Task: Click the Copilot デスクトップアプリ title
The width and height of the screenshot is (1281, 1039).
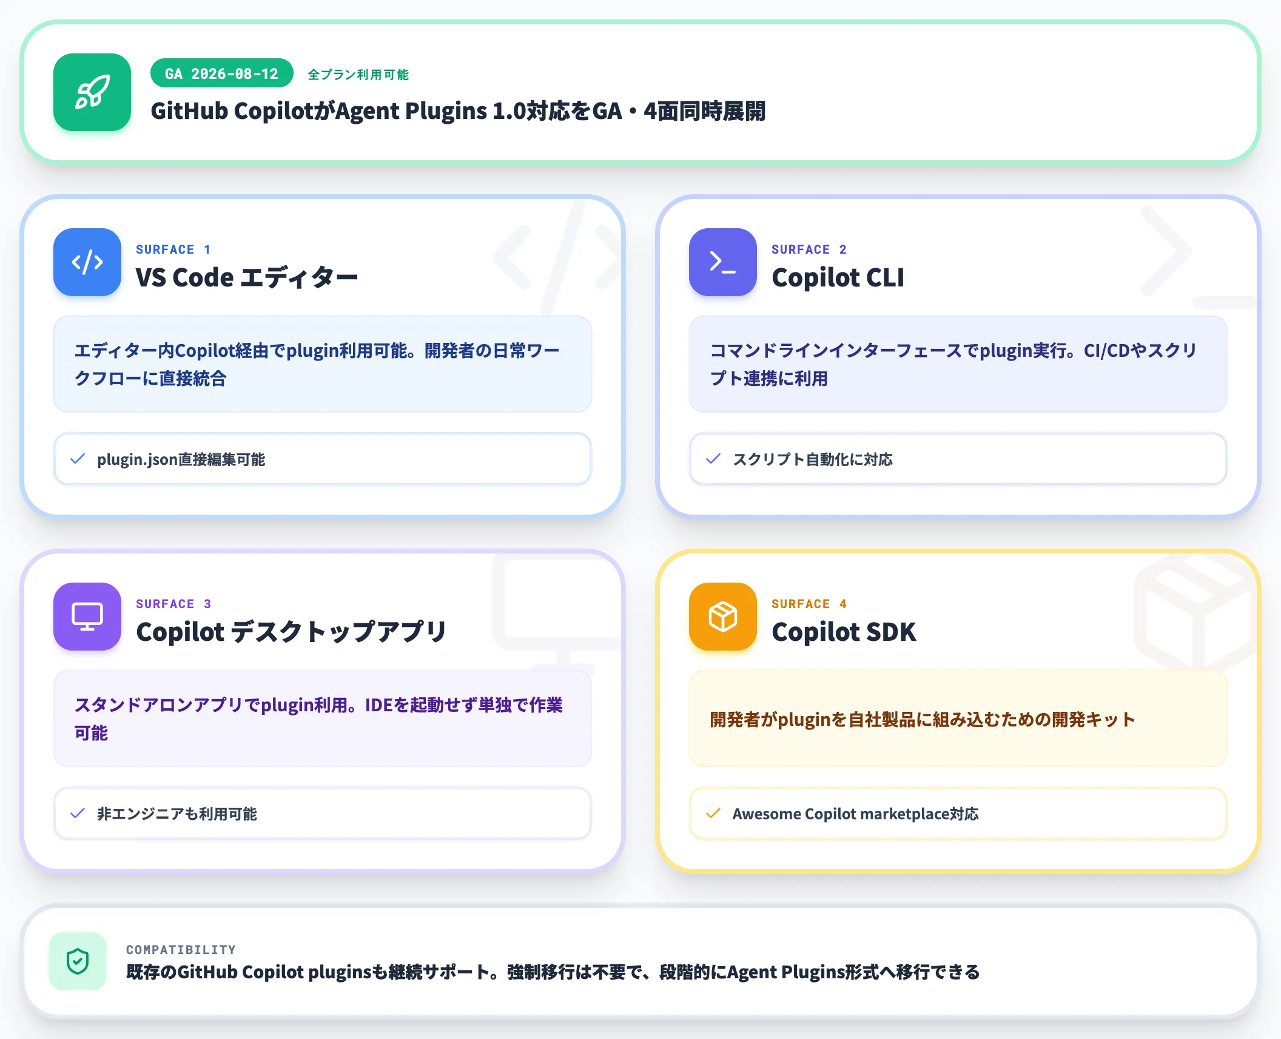Action: click(x=291, y=632)
